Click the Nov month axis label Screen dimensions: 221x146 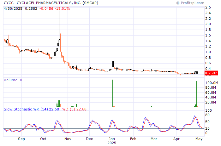click(x=68, y=139)
